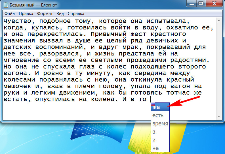The width and height of the screenshot is (225, 154).
Task: Click the word 'мгновение' in the text
Action: pos(21,60)
